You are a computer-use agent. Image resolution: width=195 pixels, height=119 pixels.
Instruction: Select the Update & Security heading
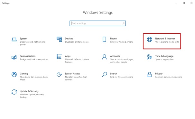click(x=29, y=91)
